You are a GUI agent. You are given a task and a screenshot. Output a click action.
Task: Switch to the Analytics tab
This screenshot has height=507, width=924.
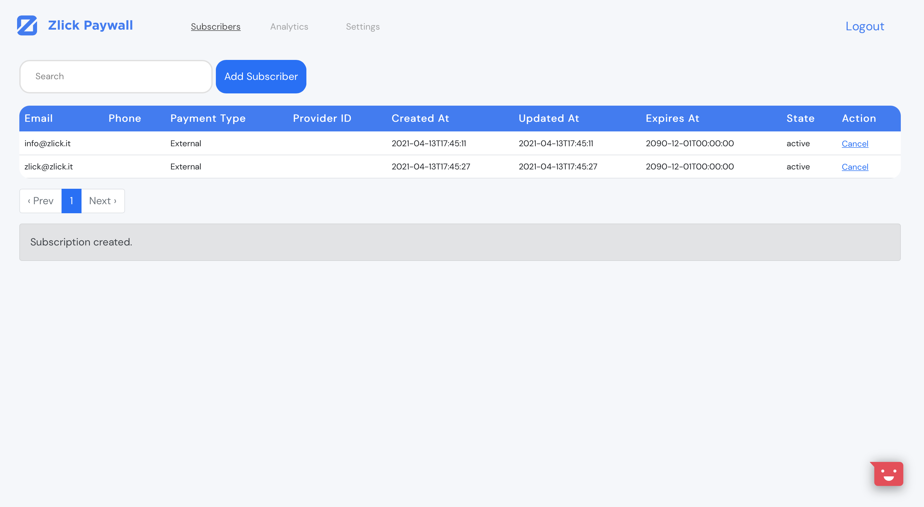click(x=289, y=26)
